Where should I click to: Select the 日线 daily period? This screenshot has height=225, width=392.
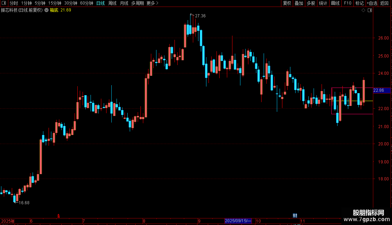[101, 3]
